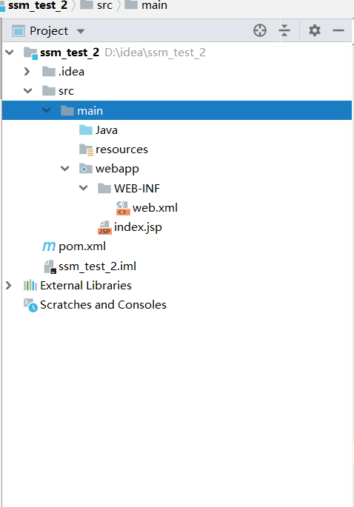Click the ssm_test_2.iml file icon
Screen dimensions: 354x507
(50, 266)
